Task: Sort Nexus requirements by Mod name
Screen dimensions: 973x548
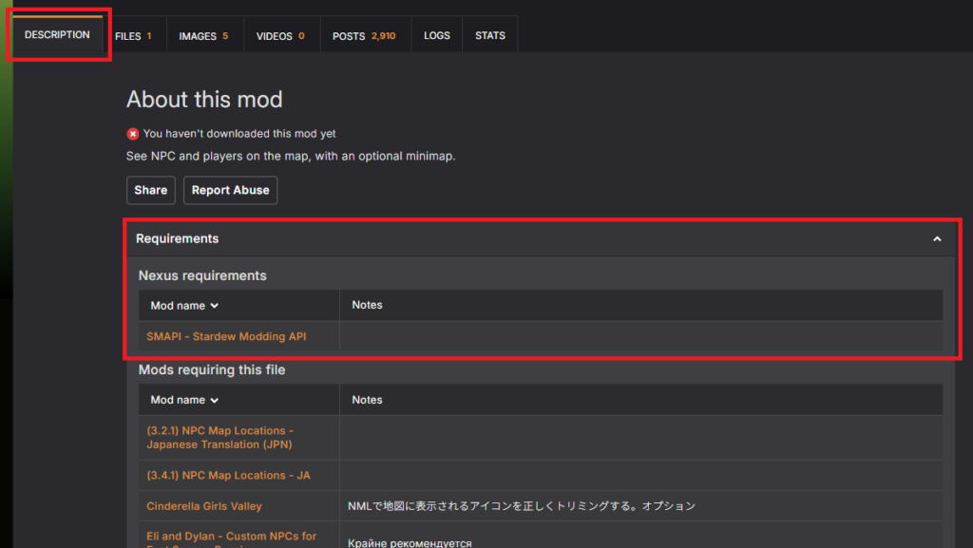Action: tap(184, 306)
